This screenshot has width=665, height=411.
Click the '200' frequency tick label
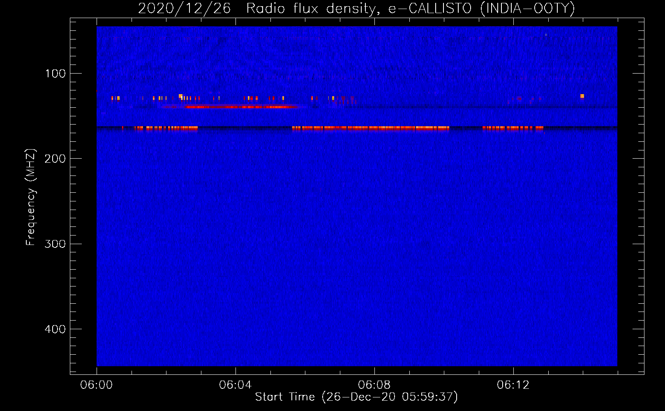pyautogui.click(x=55, y=159)
